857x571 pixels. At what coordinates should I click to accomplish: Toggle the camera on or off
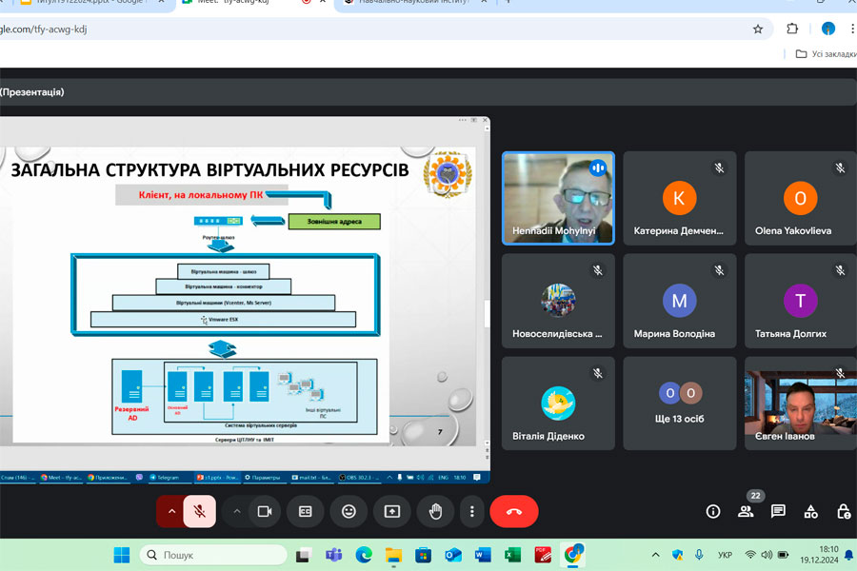click(x=265, y=511)
